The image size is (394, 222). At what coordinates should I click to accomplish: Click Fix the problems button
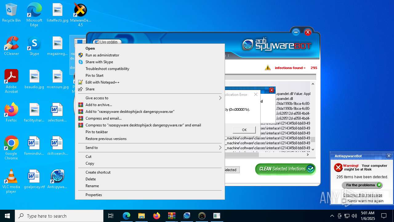click(x=362, y=185)
